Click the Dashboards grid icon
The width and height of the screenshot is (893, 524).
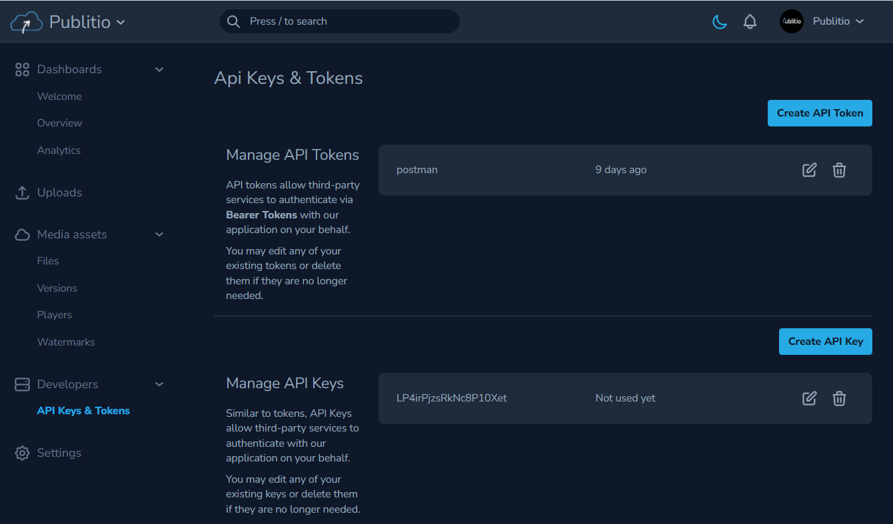click(22, 69)
